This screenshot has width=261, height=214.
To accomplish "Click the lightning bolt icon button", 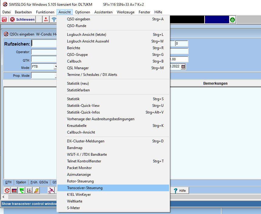I will 36,190.
